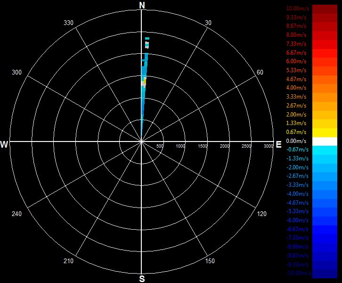The width and height of the screenshot is (342, 283).
Task: Click the -3.33m/s legend label
Action: pyautogui.click(x=298, y=185)
